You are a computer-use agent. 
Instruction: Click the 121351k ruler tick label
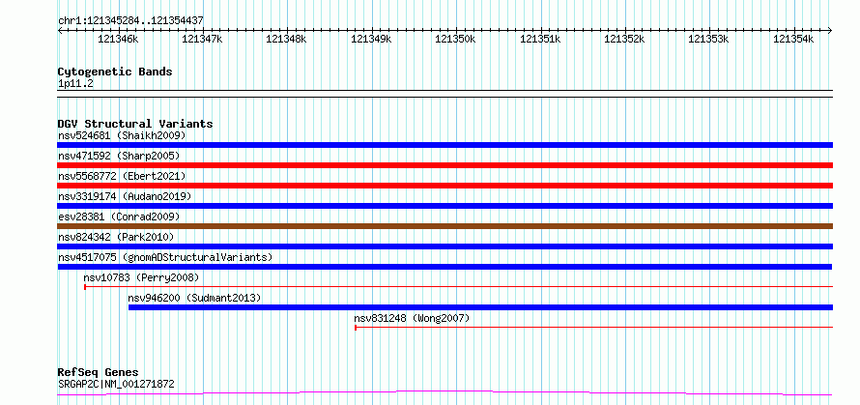coord(540,39)
